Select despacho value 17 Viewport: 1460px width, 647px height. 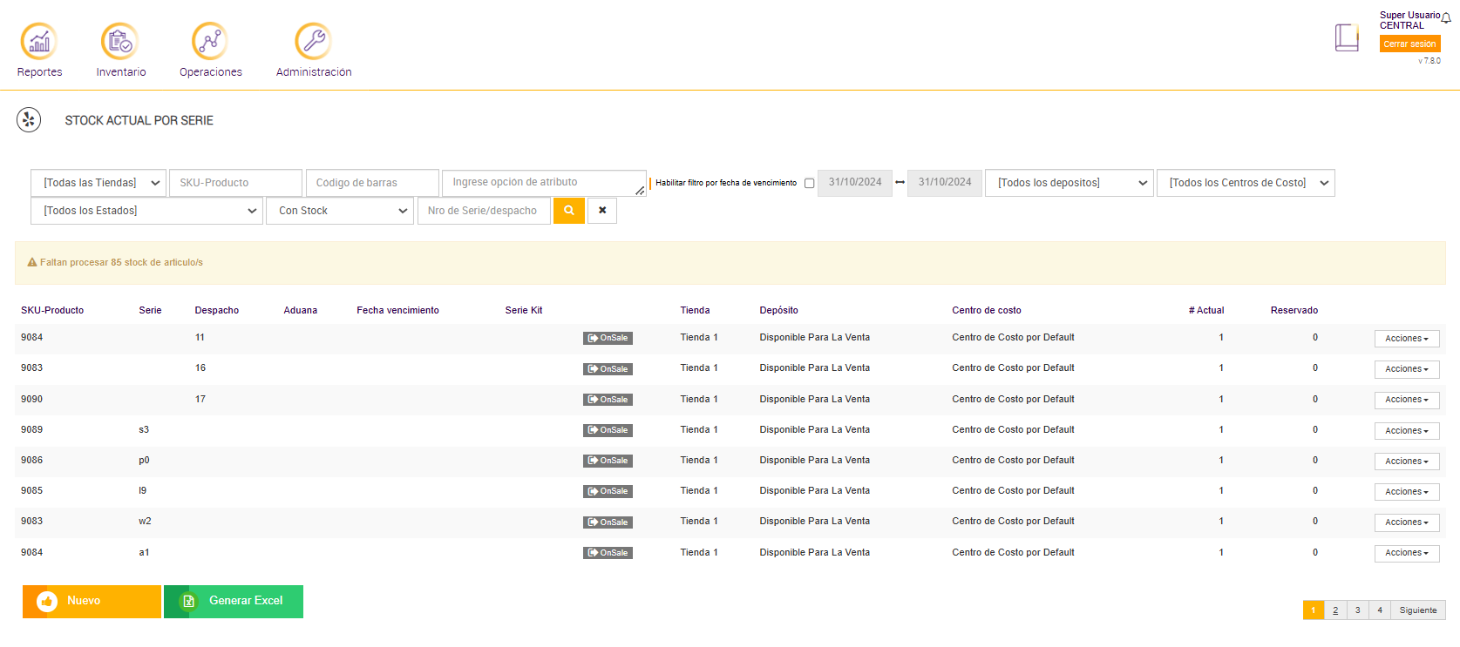[x=200, y=400]
